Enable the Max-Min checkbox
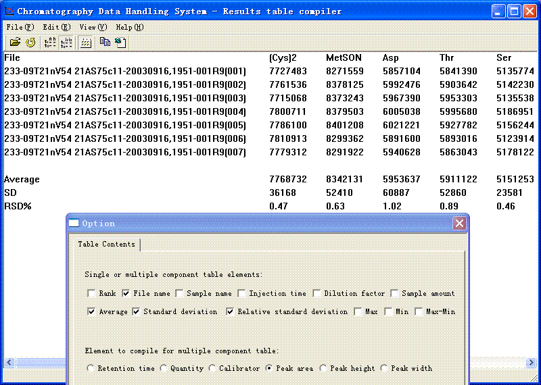The width and height of the screenshot is (541, 385). coord(419,311)
